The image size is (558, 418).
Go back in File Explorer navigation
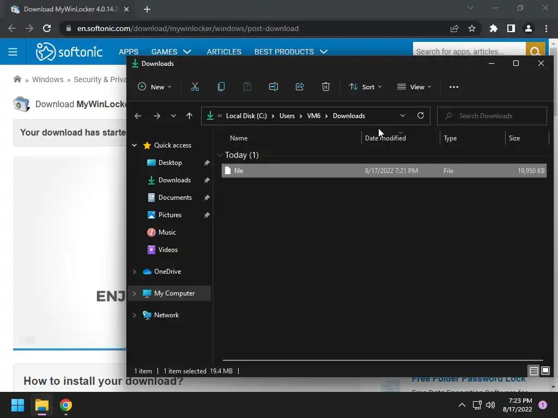[x=138, y=116]
